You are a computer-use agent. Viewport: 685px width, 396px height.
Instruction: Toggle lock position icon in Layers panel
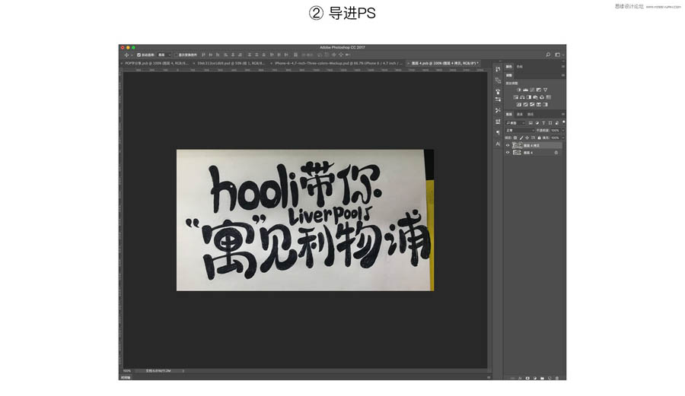pos(527,138)
